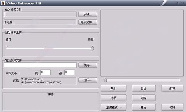Image resolution: width=186 pixels, height=112 pixels.
Task: Click the 订购 order button
Action: click(x=143, y=98)
